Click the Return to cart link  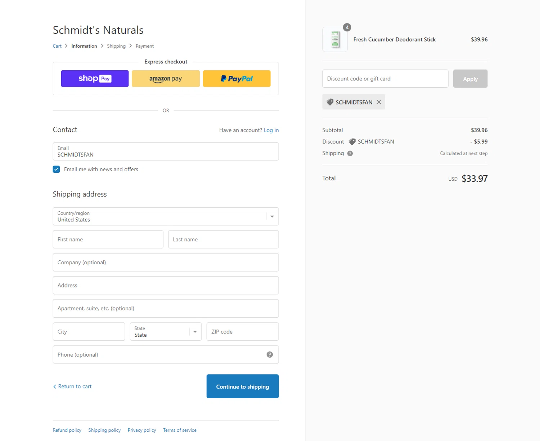tap(72, 386)
